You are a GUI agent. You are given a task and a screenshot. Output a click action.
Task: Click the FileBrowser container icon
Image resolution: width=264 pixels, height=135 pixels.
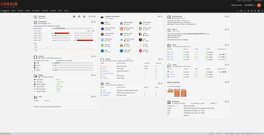[102, 40]
